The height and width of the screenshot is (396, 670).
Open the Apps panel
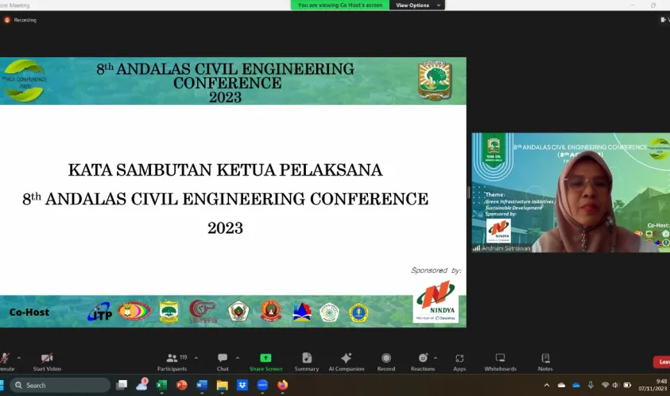(x=459, y=362)
